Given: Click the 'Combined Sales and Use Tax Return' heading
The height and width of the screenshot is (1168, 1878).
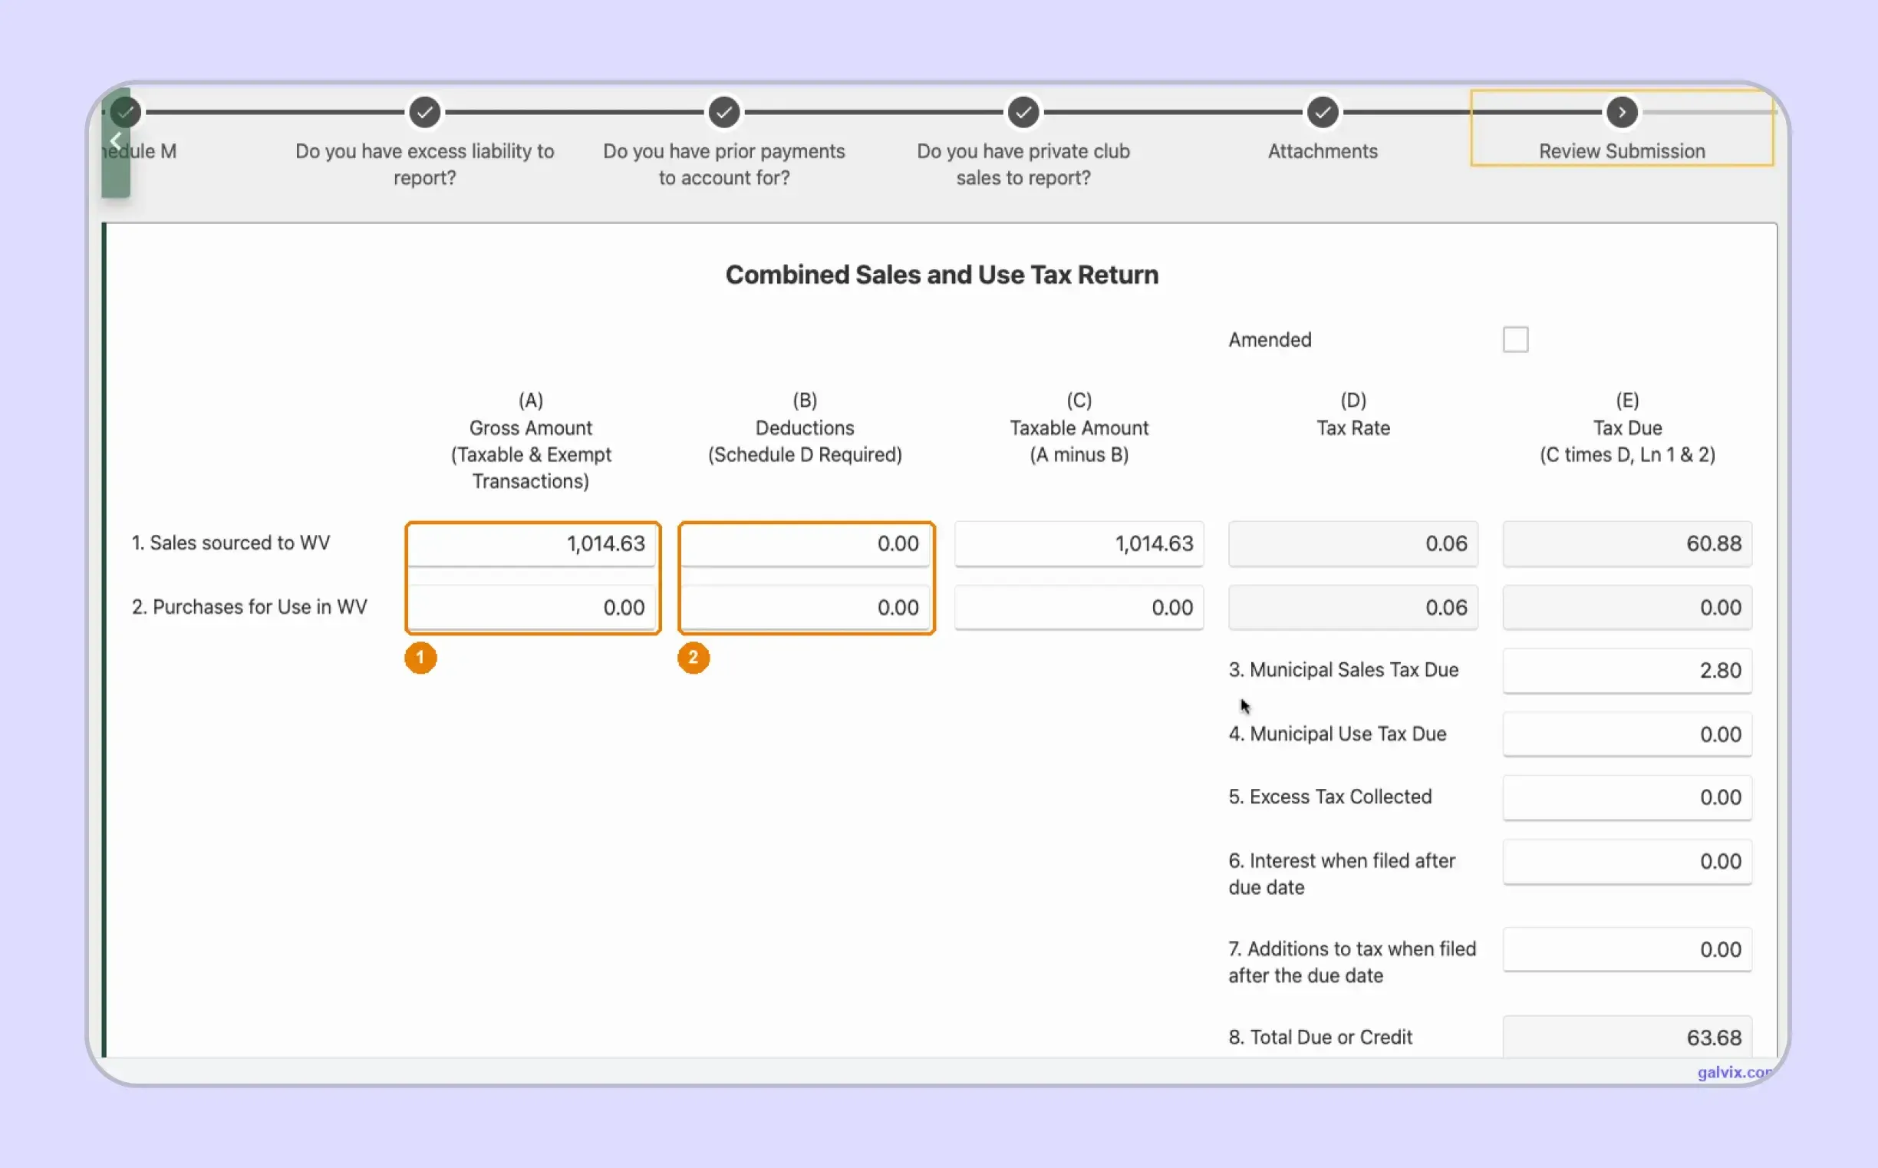Looking at the screenshot, I should pos(941,275).
